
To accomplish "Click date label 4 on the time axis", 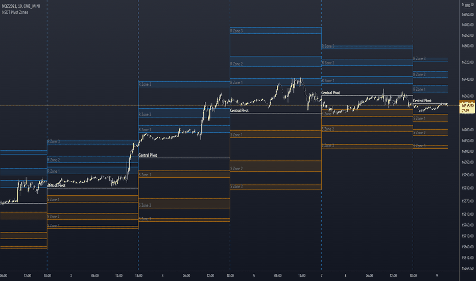I will [163, 276].
